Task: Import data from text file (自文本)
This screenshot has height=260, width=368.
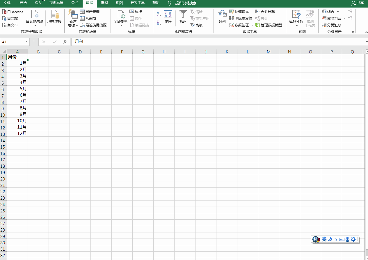Action: click(x=10, y=25)
